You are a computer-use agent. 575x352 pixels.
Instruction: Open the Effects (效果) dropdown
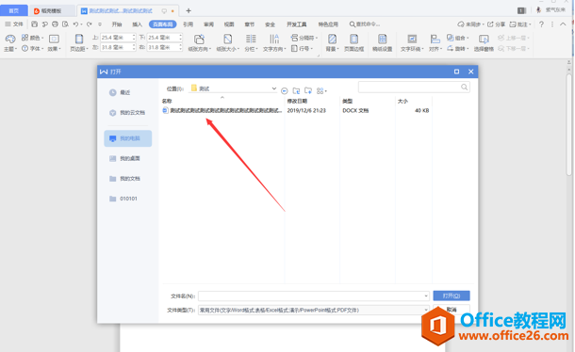pos(54,43)
